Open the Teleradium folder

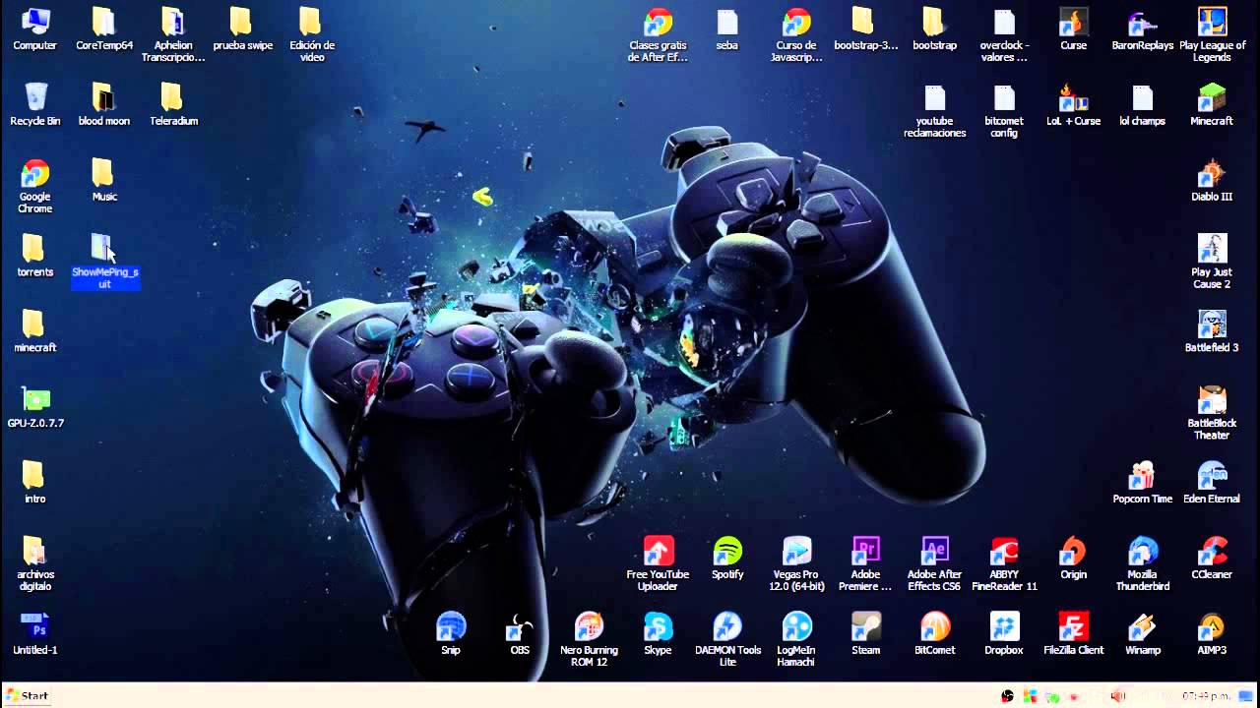(x=173, y=105)
